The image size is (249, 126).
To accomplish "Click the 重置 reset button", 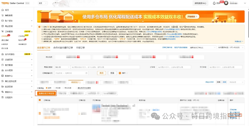I will click(x=112, y=73).
